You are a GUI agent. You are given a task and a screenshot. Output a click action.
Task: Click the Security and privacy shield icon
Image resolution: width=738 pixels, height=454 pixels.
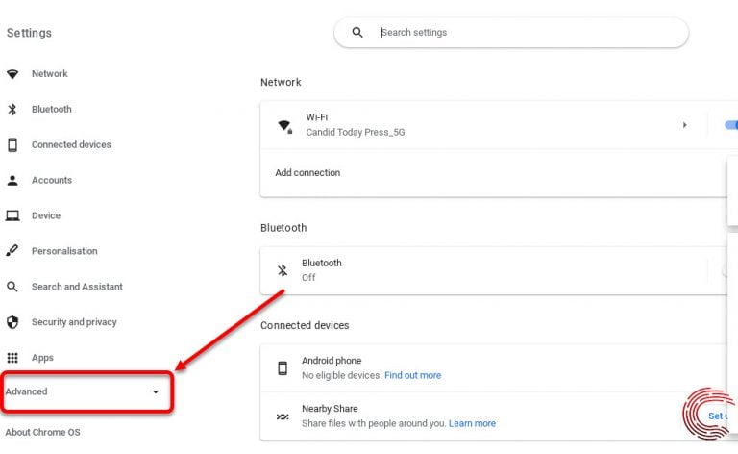(12, 322)
